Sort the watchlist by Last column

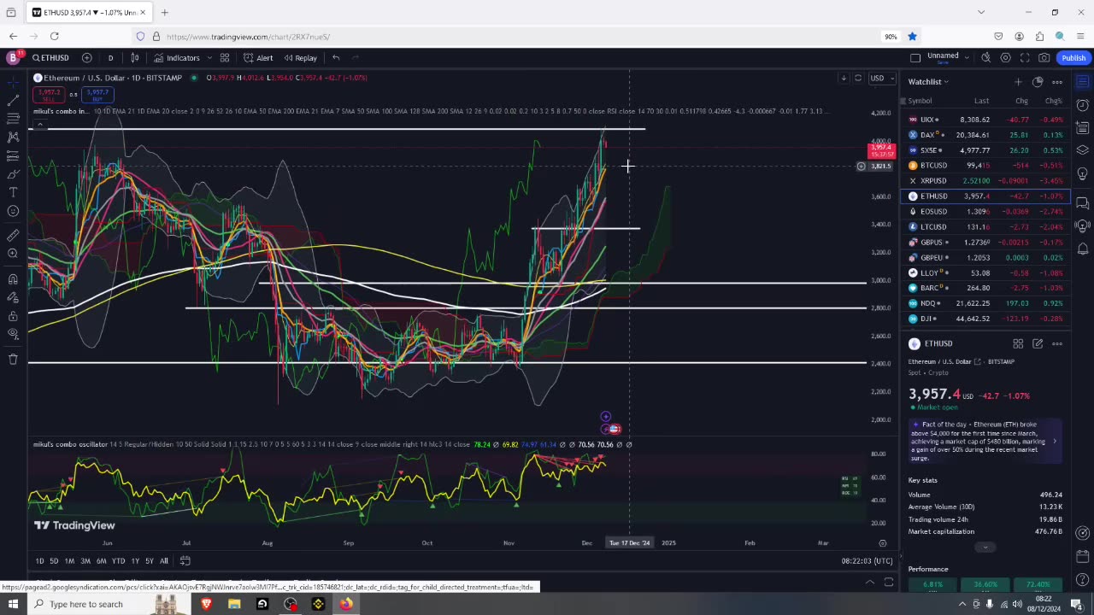click(x=981, y=101)
